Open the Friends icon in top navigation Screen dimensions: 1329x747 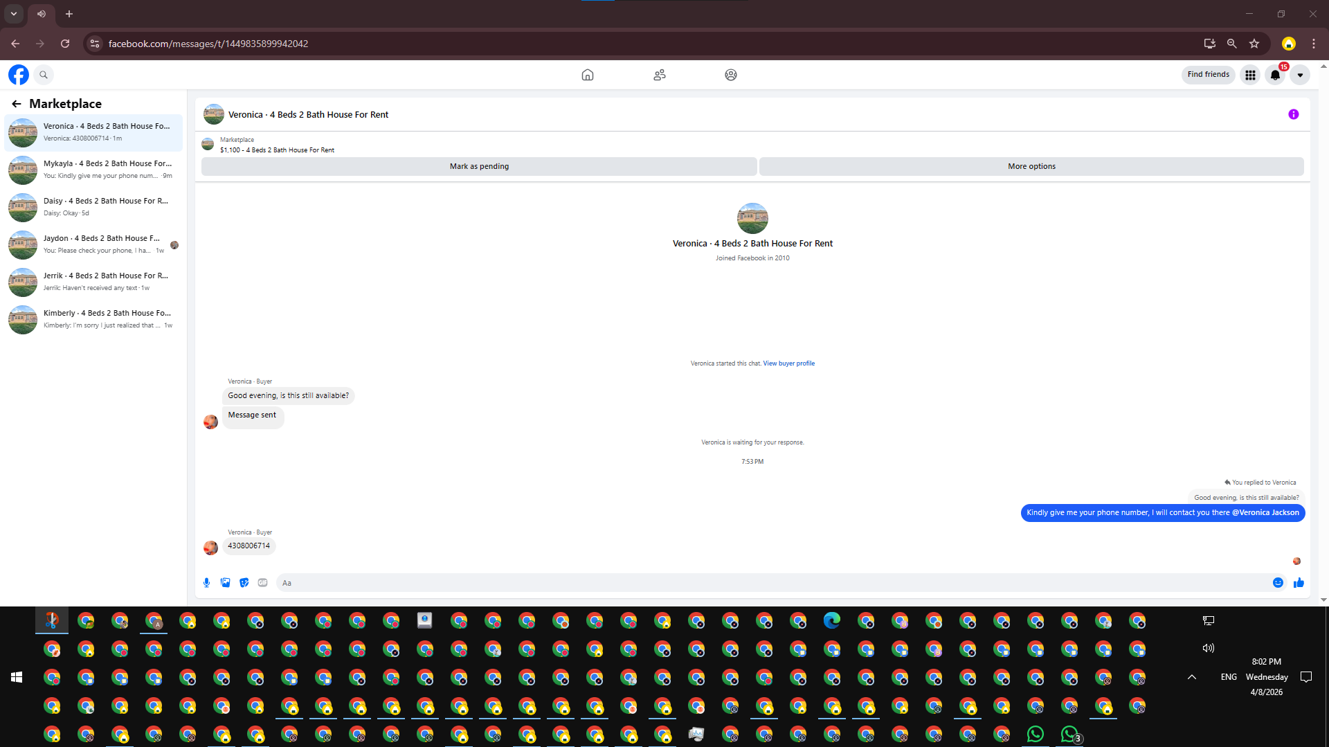[660, 75]
